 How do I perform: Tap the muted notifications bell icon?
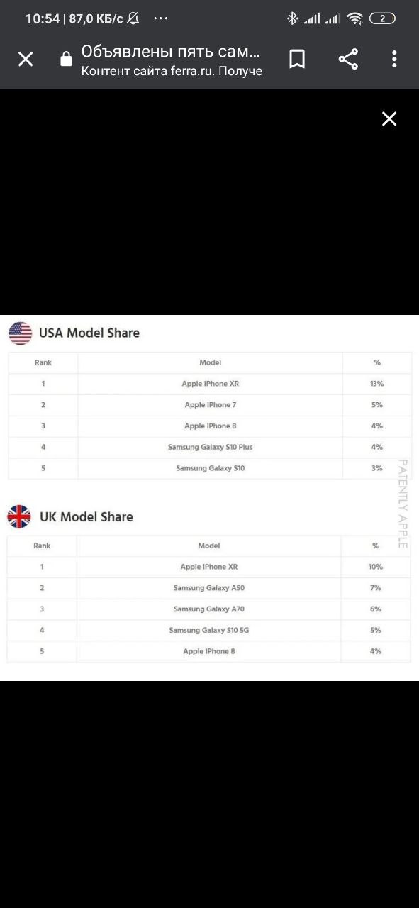133,19
